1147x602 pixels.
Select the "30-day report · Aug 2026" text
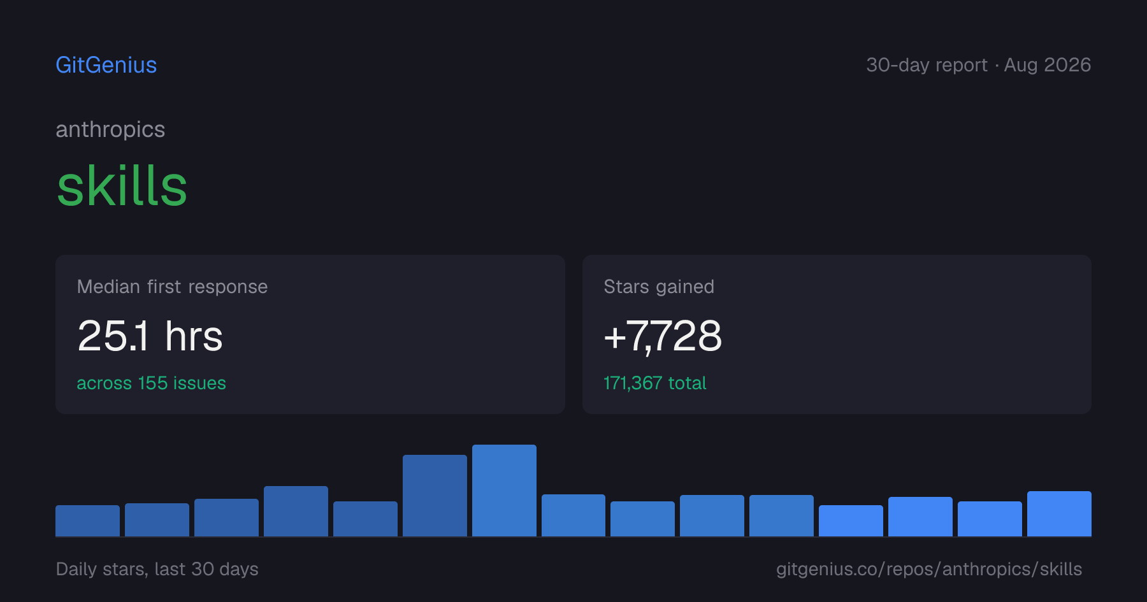tap(979, 65)
